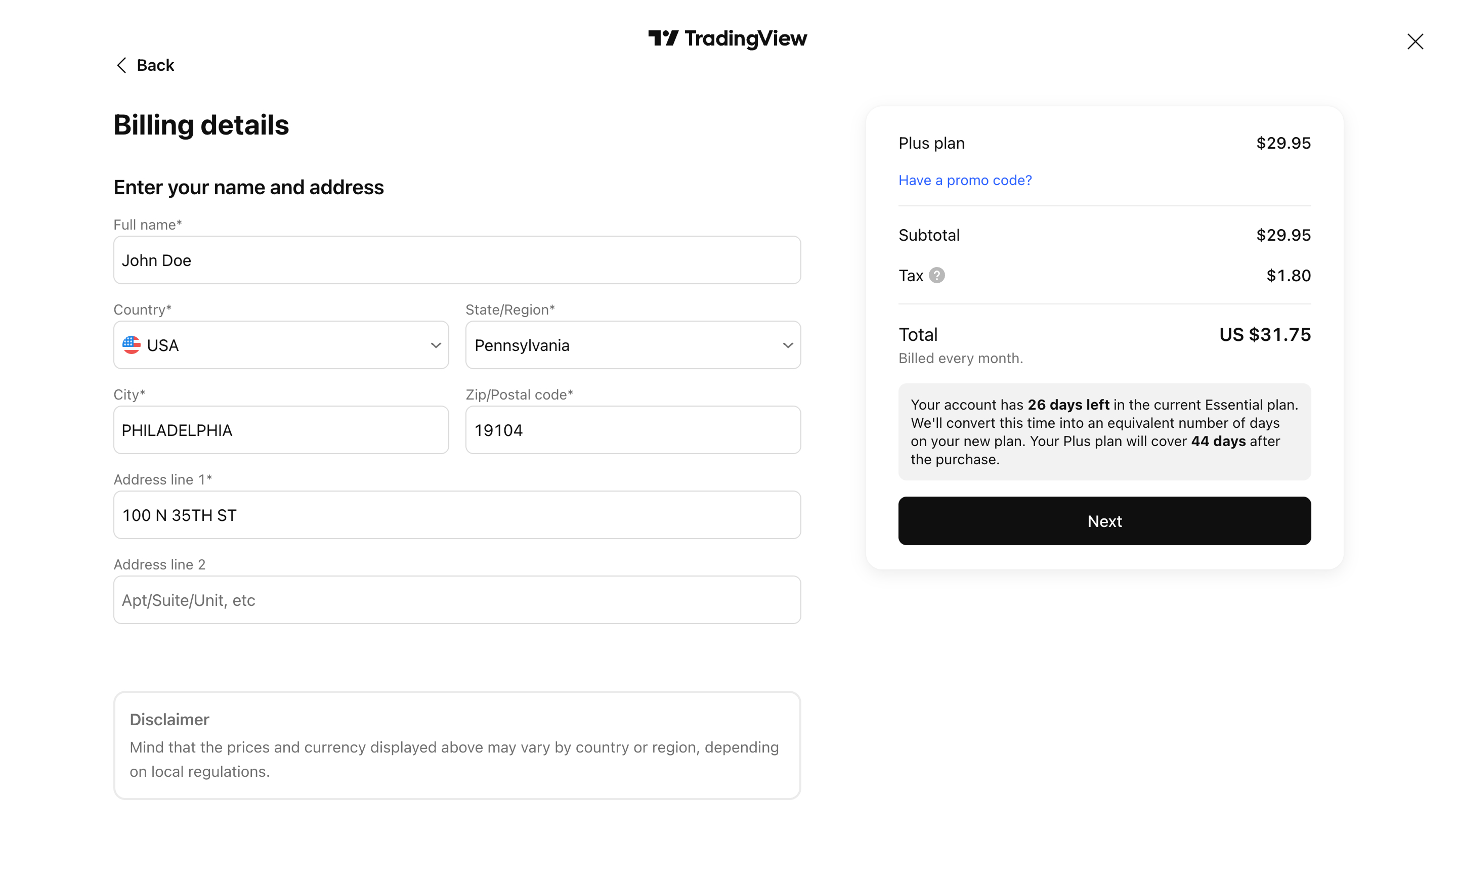The height and width of the screenshot is (883, 1457).
Task: Click the Disclaimer notice box
Action: point(457,745)
